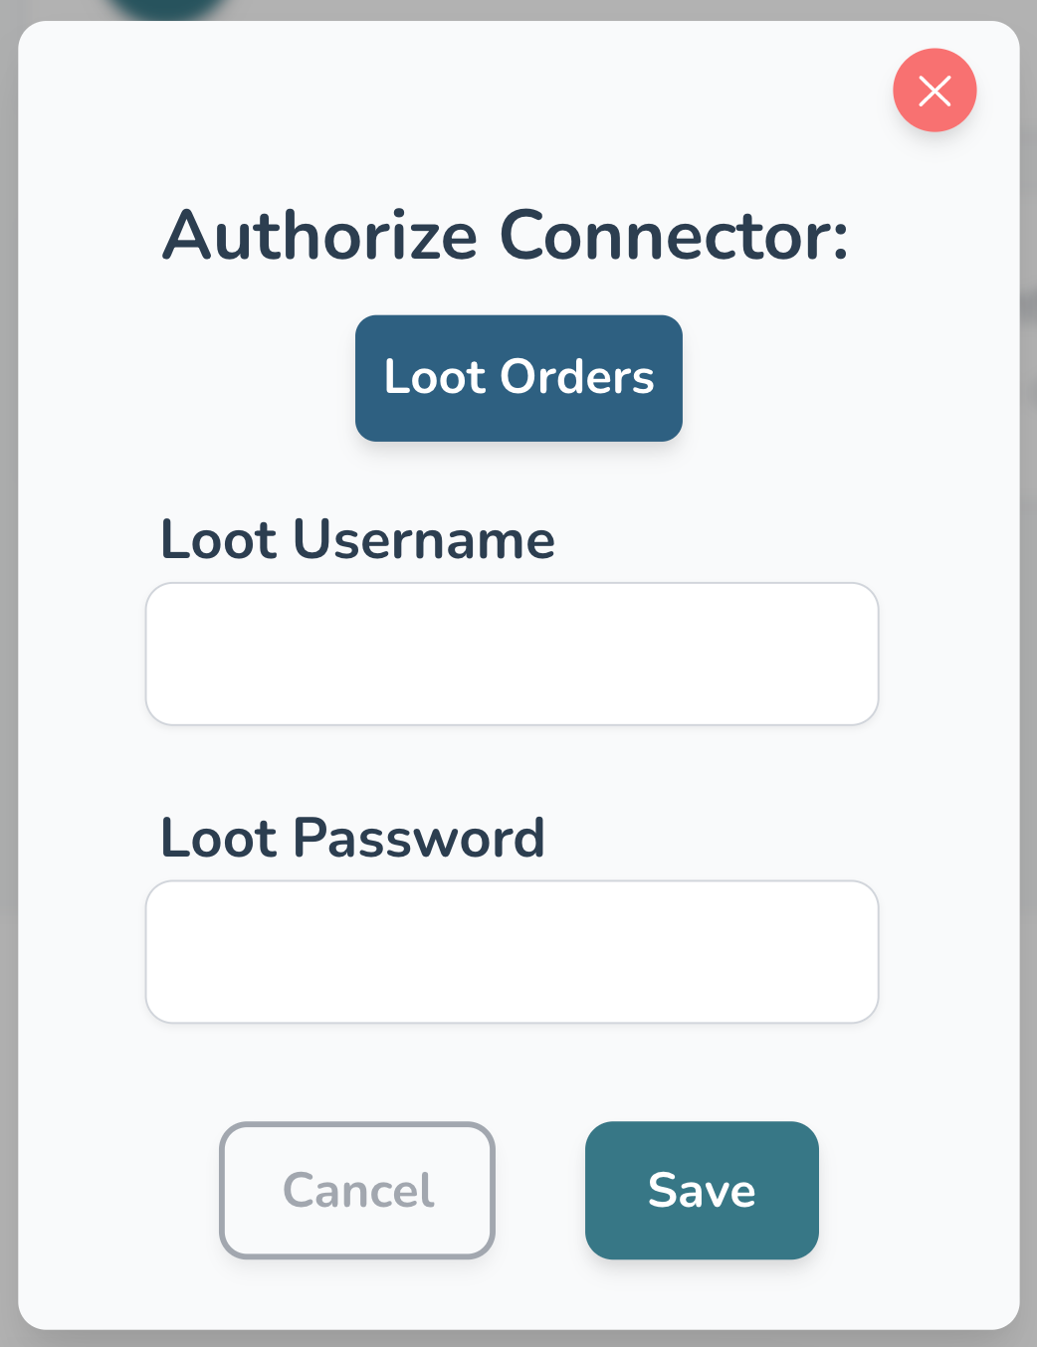Focus the Loot Password input field

[512, 951]
